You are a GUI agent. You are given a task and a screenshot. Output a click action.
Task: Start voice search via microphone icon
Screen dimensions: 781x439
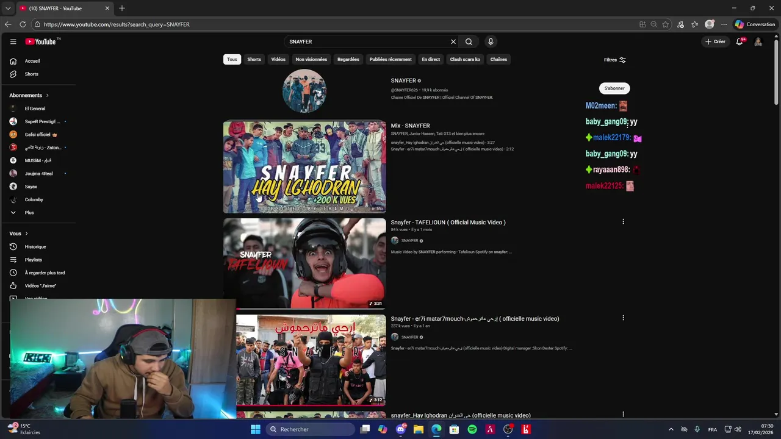(x=491, y=41)
